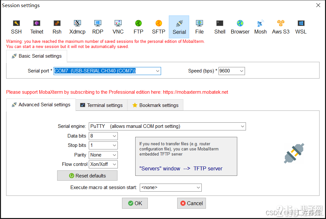Viewport: 326px width, 219px height.
Task: Open the Stop bits dropdown
Action: pyautogui.click(x=103, y=145)
